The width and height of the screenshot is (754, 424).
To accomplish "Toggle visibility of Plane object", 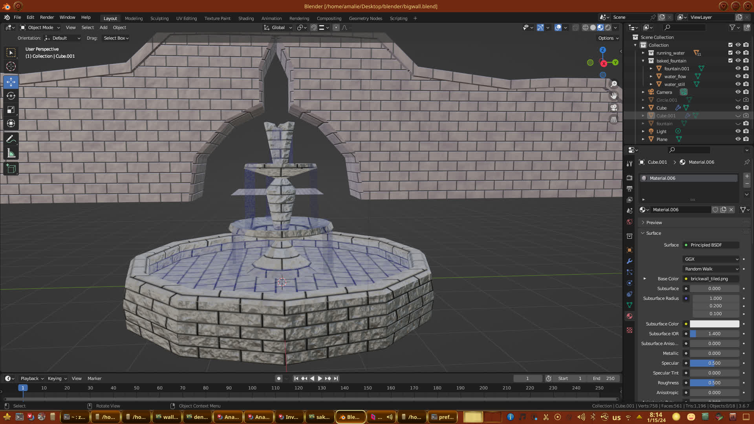I will [x=738, y=139].
